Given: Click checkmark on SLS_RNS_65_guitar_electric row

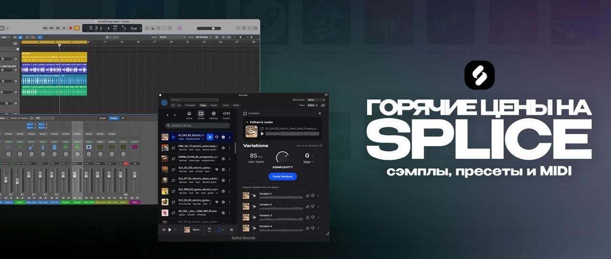Looking at the screenshot, I should pos(223,191).
